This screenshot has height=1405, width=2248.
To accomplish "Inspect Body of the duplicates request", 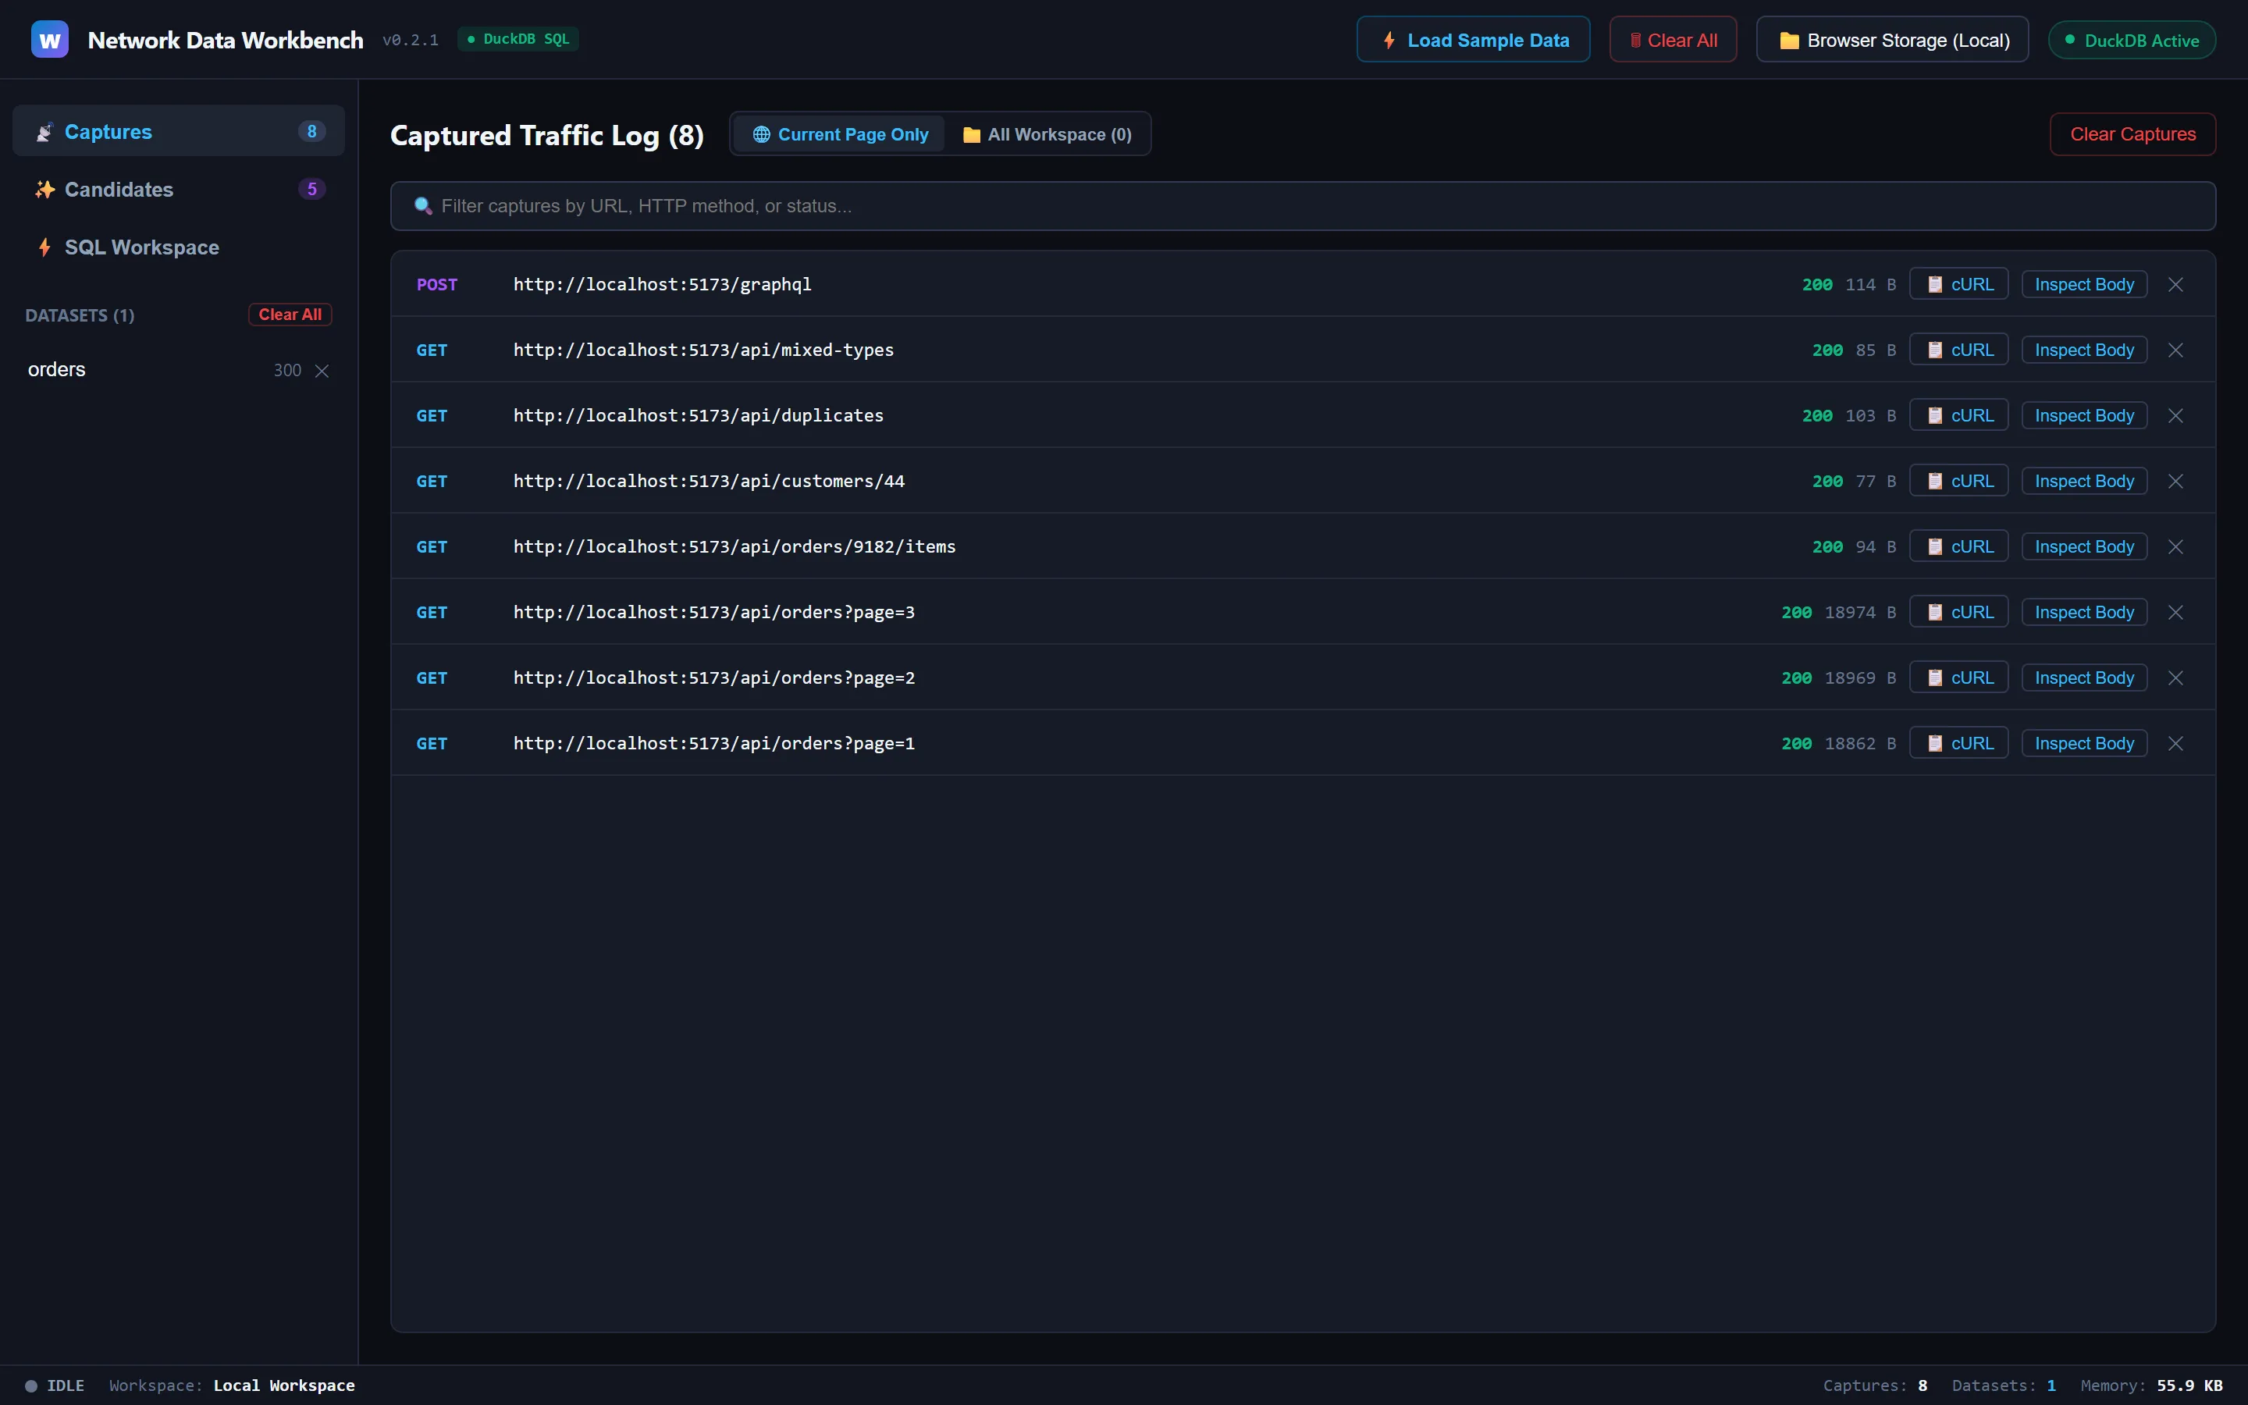I will click(x=2085, y=415).
